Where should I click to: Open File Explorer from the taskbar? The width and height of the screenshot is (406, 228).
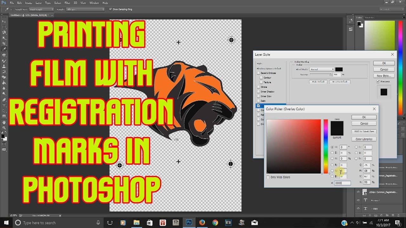(x=136, y=223)
